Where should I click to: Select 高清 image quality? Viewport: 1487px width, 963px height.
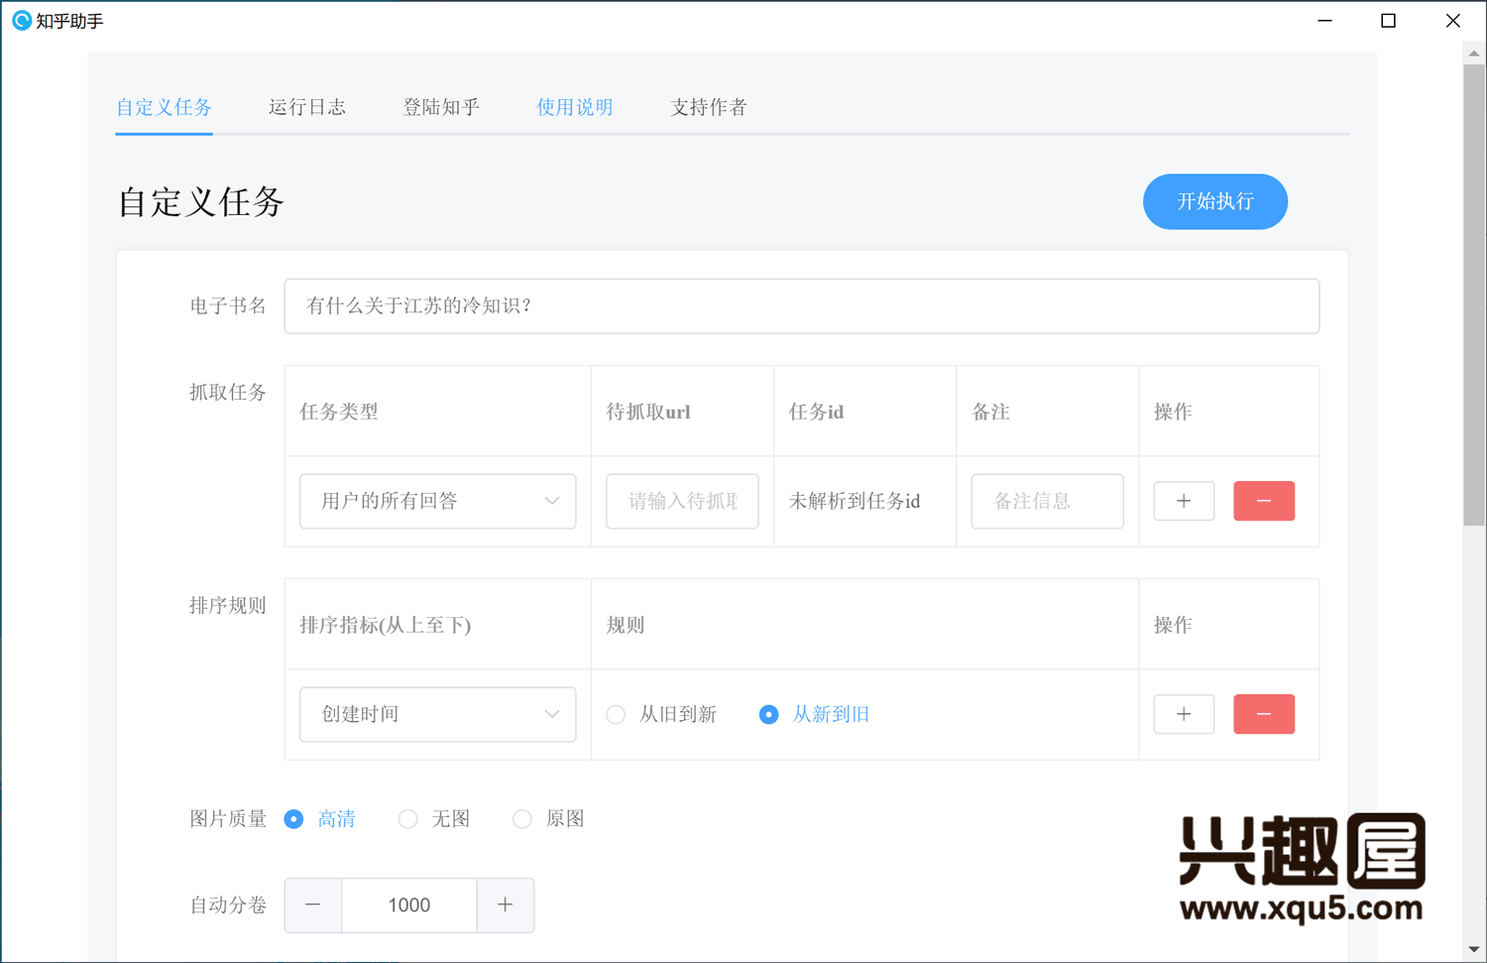319,819
